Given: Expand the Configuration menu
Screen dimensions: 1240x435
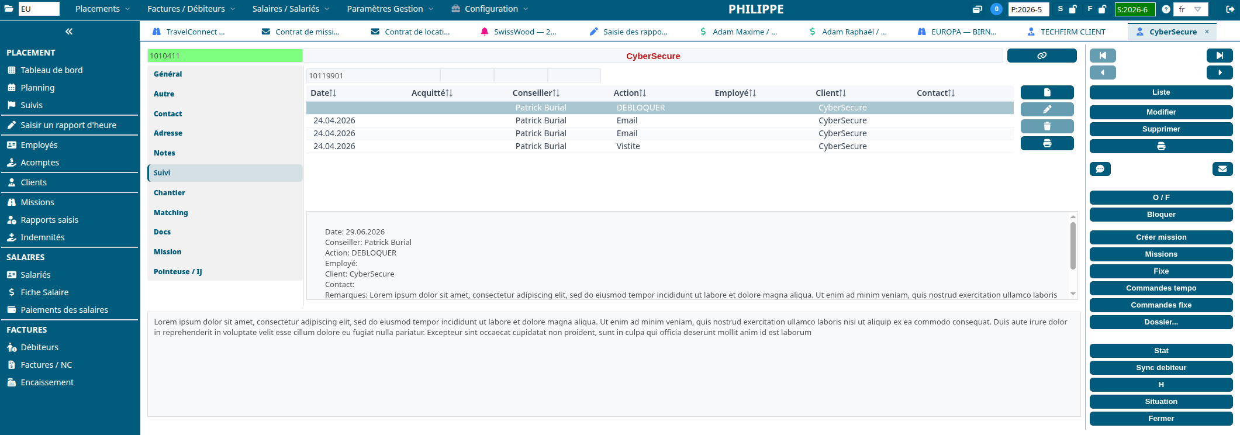Looking at the screenshot, I should [490, 9].
